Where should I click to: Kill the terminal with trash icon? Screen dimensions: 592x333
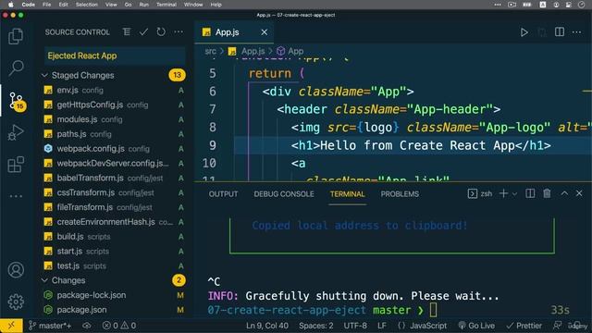(547, 193)
